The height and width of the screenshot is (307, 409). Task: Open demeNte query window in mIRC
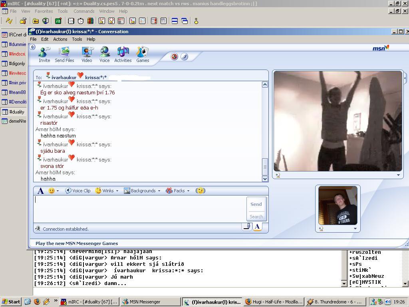14,121
